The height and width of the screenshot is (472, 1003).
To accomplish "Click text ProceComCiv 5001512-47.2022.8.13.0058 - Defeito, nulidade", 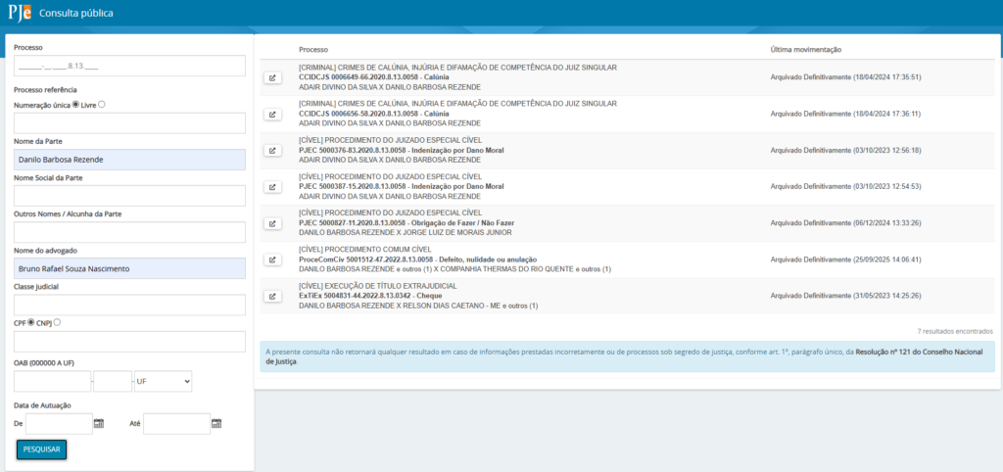I will [x=417, y=260].
